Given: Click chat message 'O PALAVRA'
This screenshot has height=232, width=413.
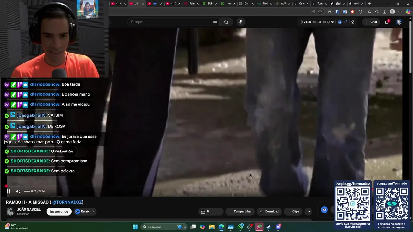Looking at the screenshot, I should 62,151.
